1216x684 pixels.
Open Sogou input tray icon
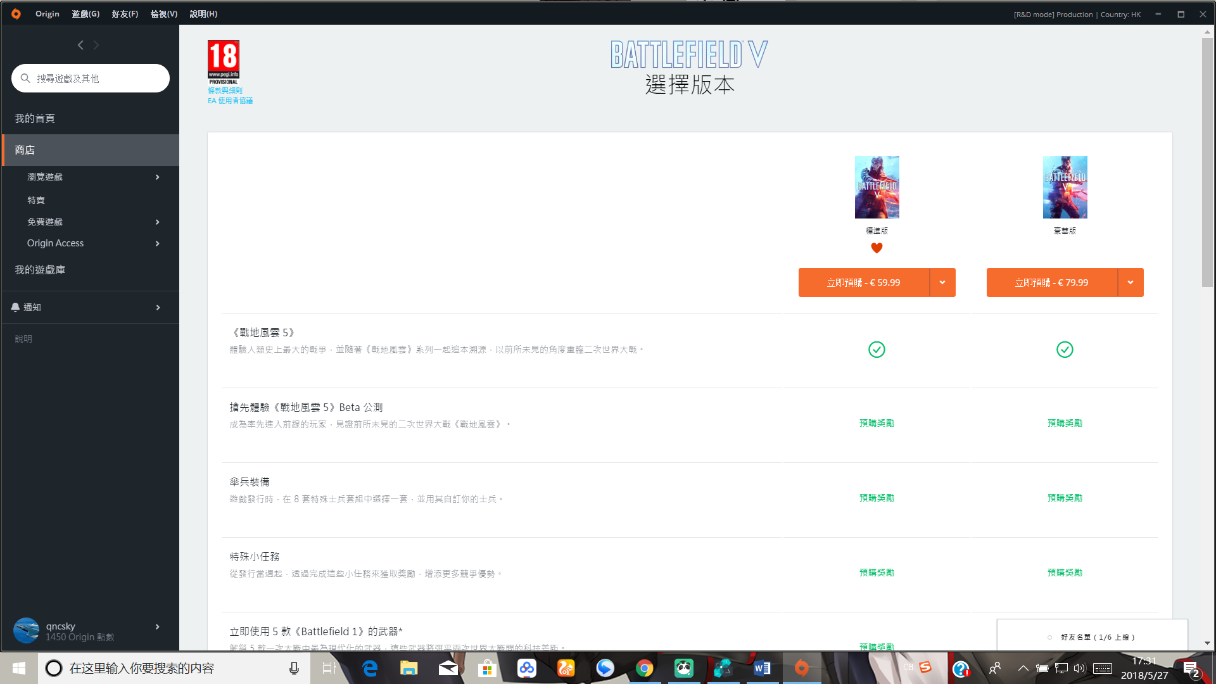[925, 668]
